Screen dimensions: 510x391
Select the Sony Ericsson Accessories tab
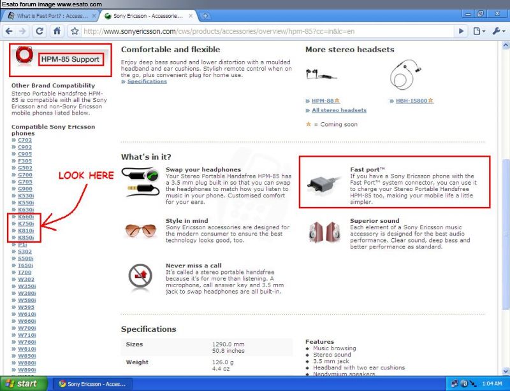148,15
